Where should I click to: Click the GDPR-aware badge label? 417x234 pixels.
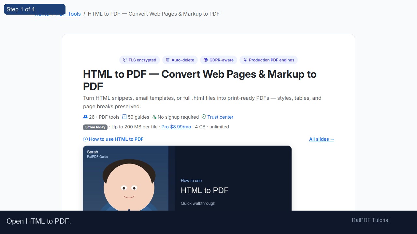[x=222, y=60]
